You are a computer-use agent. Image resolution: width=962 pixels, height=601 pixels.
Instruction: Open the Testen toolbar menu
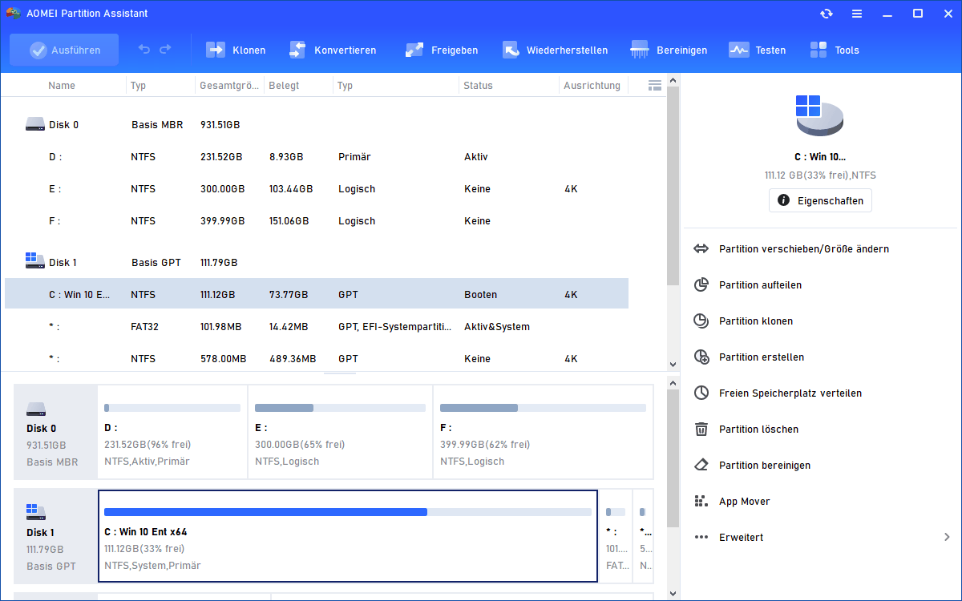click(x=757, y=50)
